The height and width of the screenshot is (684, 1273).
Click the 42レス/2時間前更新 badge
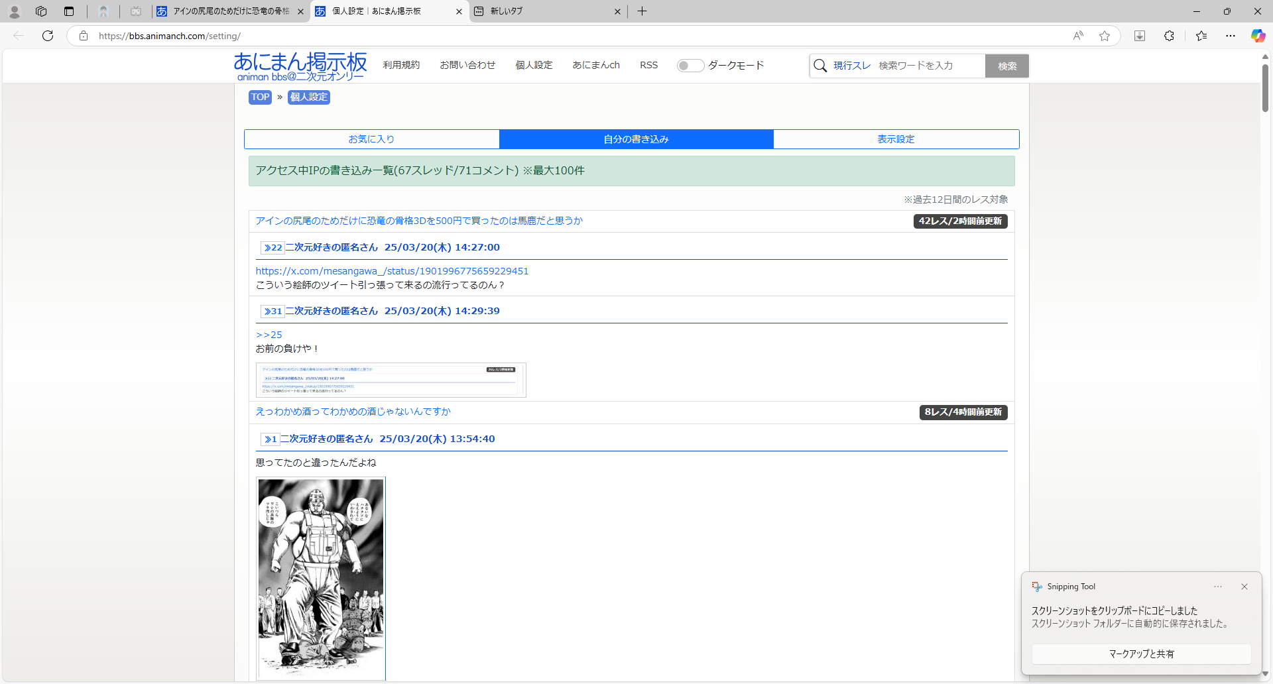960,221
